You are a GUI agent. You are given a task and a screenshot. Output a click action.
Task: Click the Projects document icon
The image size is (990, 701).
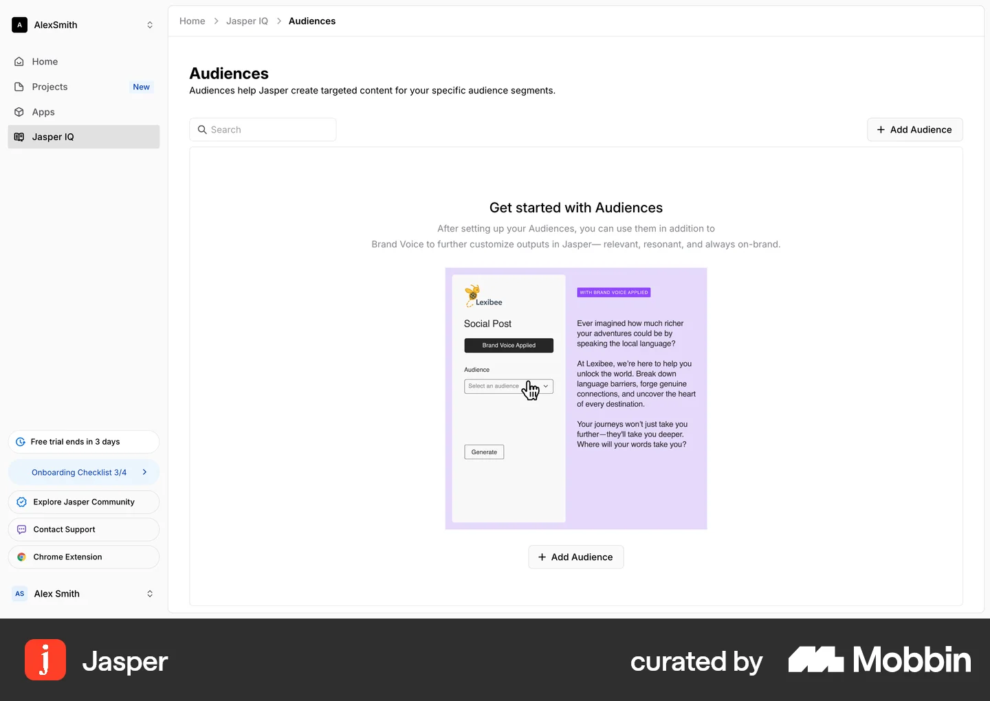pos(19,87)
